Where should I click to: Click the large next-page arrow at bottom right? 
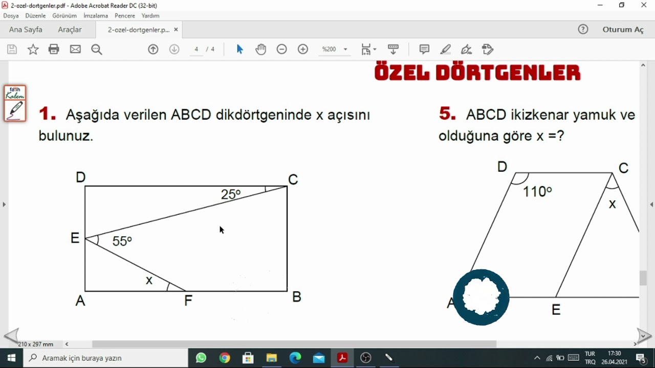[x=644, y=336]
